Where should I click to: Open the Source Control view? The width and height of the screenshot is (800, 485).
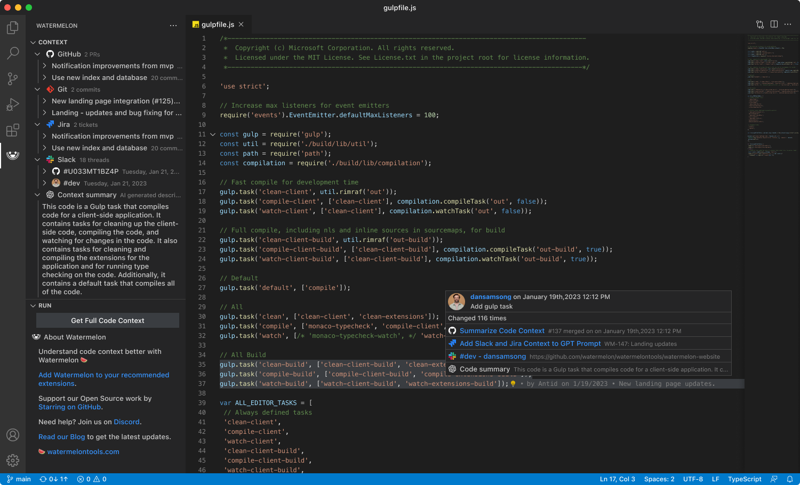13,78
